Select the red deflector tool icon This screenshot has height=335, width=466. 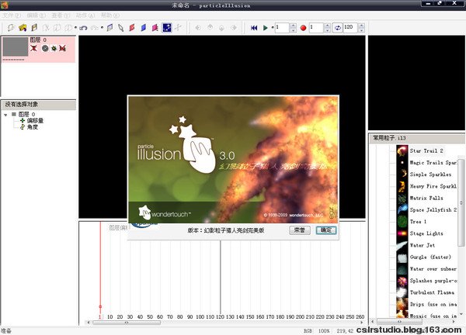click(x=132, y=28)
